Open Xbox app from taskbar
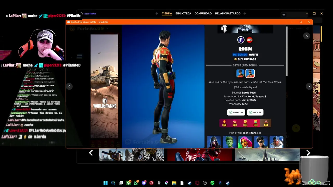333x187 pixels. pos(129,183)
